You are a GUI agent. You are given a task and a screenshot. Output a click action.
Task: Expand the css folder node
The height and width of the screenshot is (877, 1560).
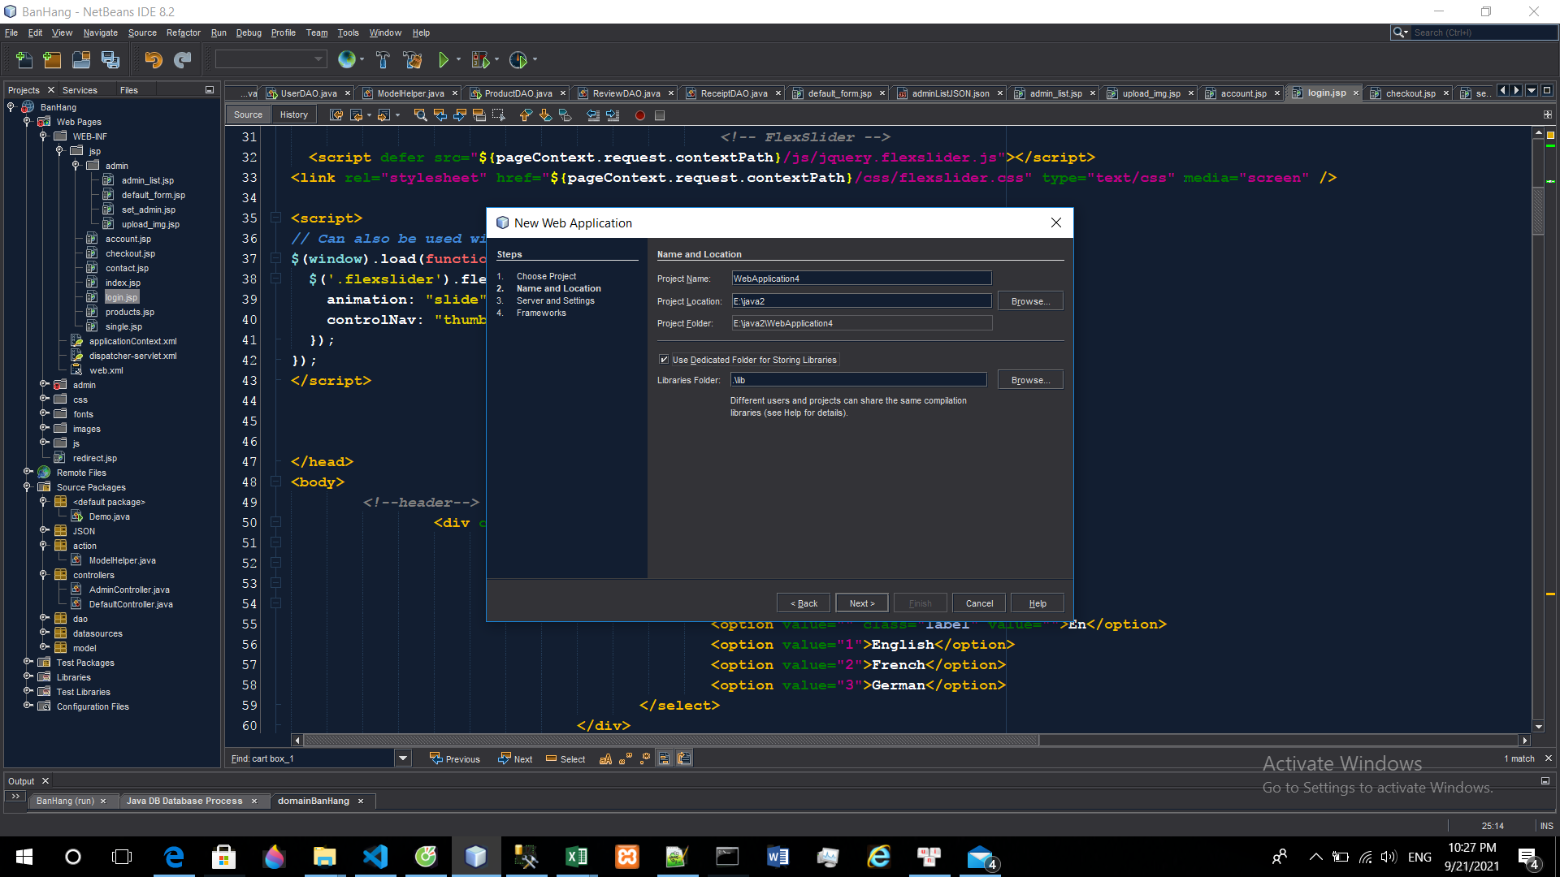point(45,400)
